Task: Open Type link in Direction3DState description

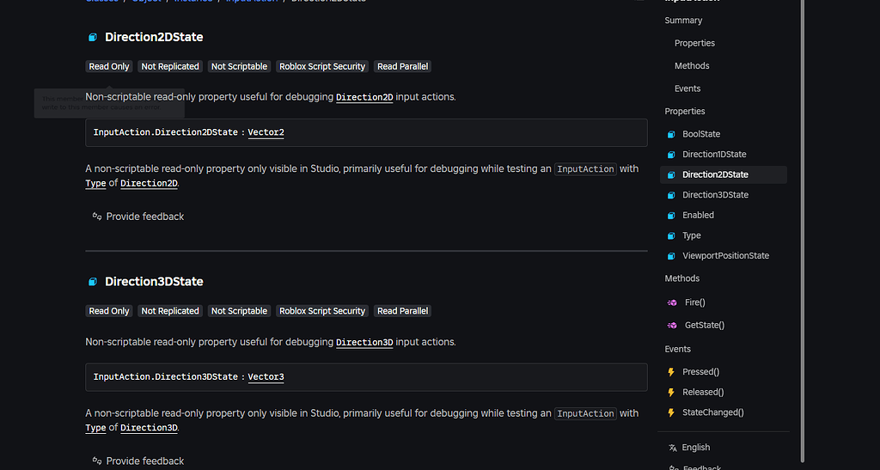Action: [x=95, y=428]
